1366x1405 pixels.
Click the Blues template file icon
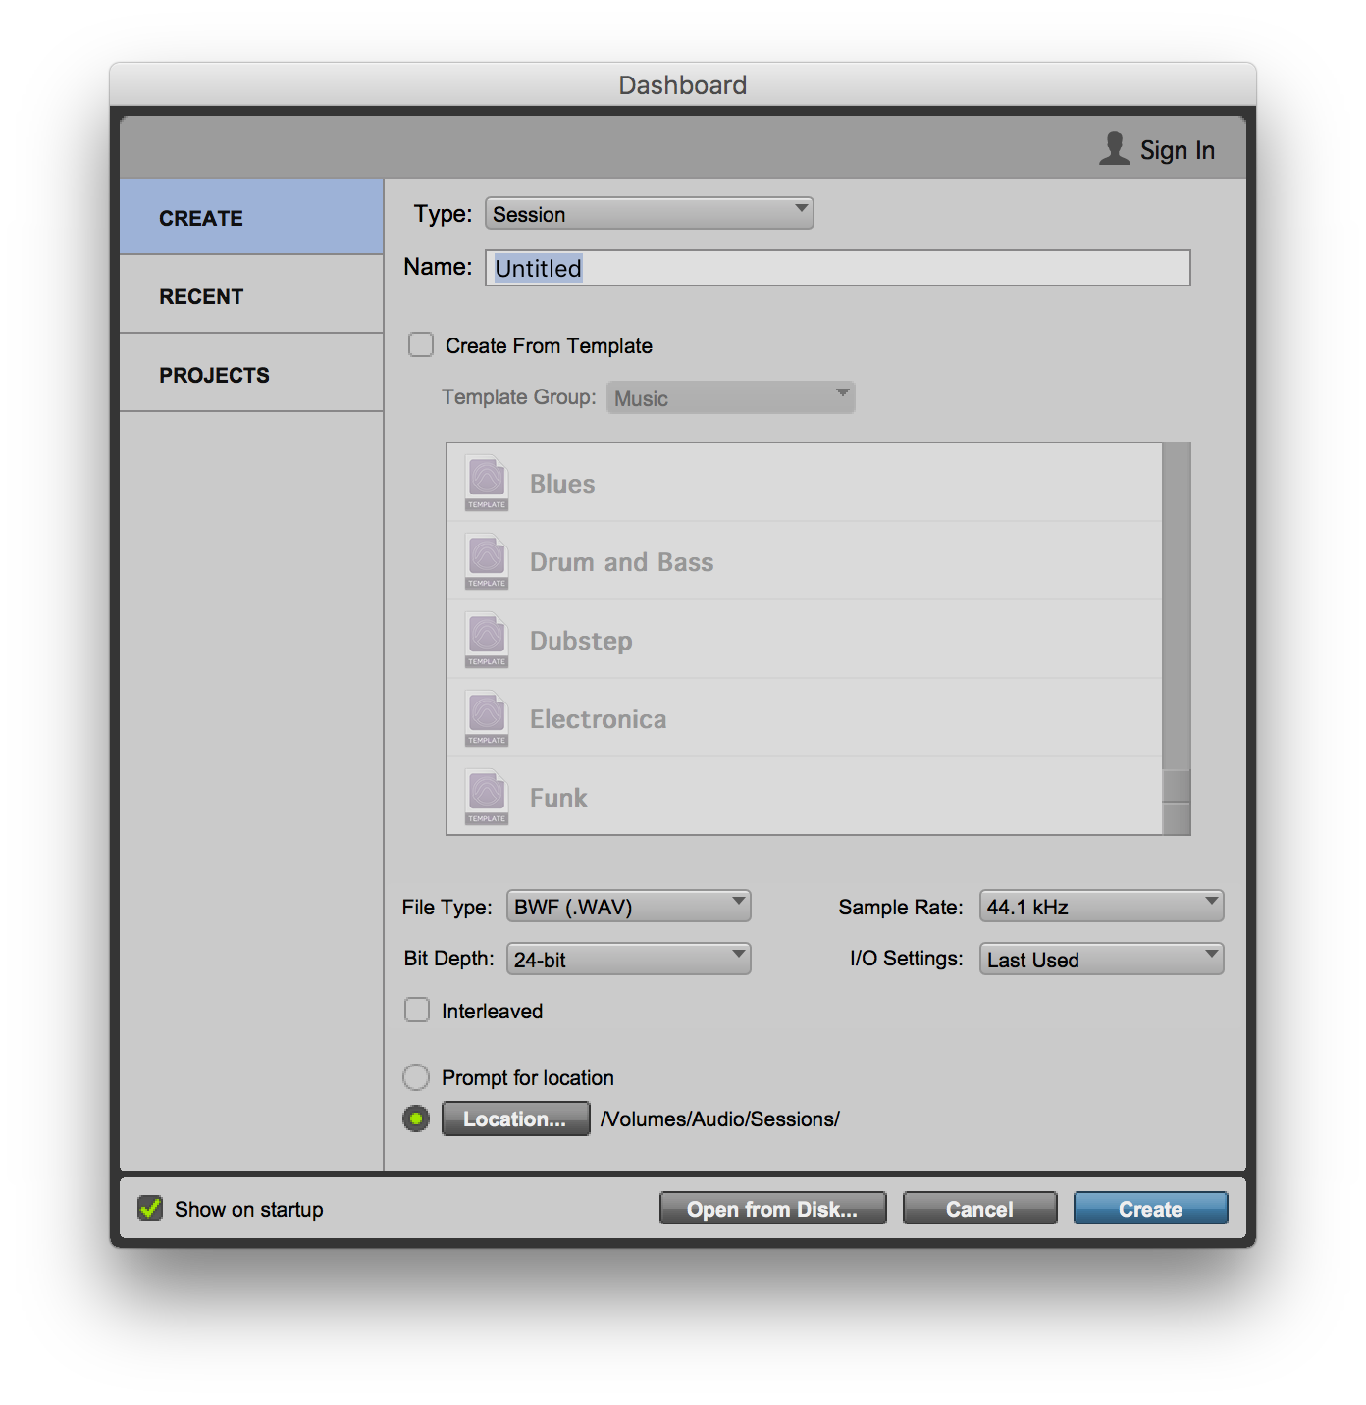coord(487,483)
